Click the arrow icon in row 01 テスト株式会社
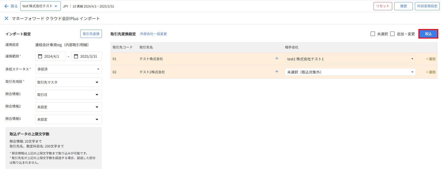This screenshot has width=441, height=173. point(277,59)
